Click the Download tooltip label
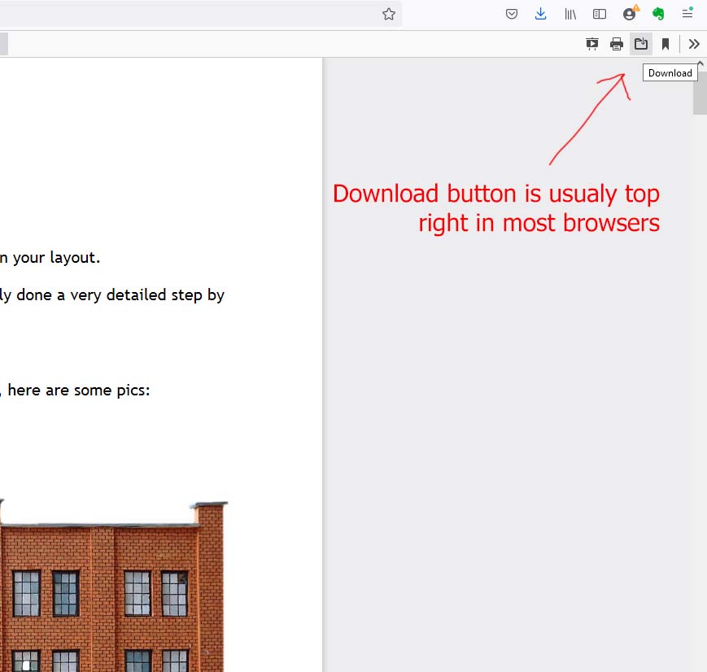The width and height of the screenshot is (707, 672). pos(670,73)
